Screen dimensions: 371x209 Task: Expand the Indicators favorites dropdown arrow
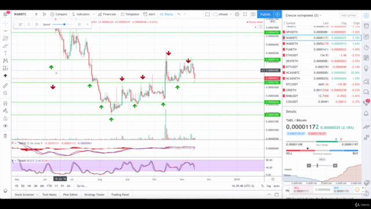click(94, 14)
